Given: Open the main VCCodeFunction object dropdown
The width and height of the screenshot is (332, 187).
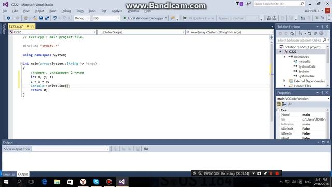Looking at the screenshot, I should click(x=303, y=99).
